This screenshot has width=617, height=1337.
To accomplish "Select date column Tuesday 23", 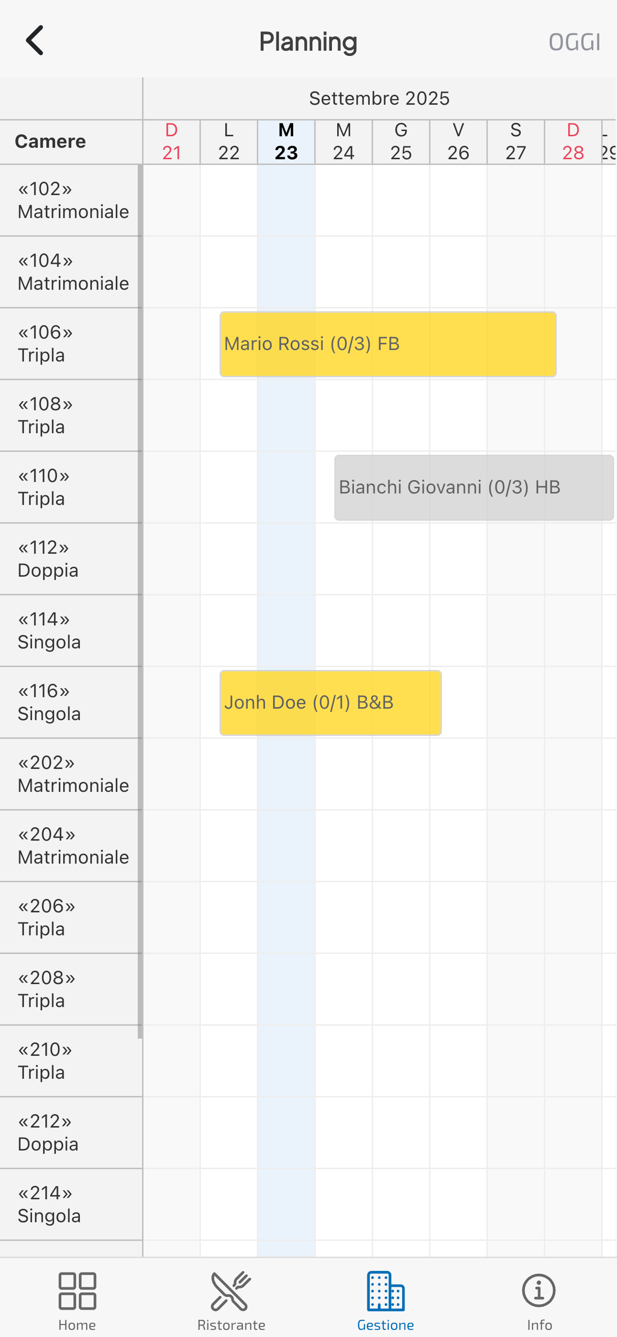I will pos(286,142).
